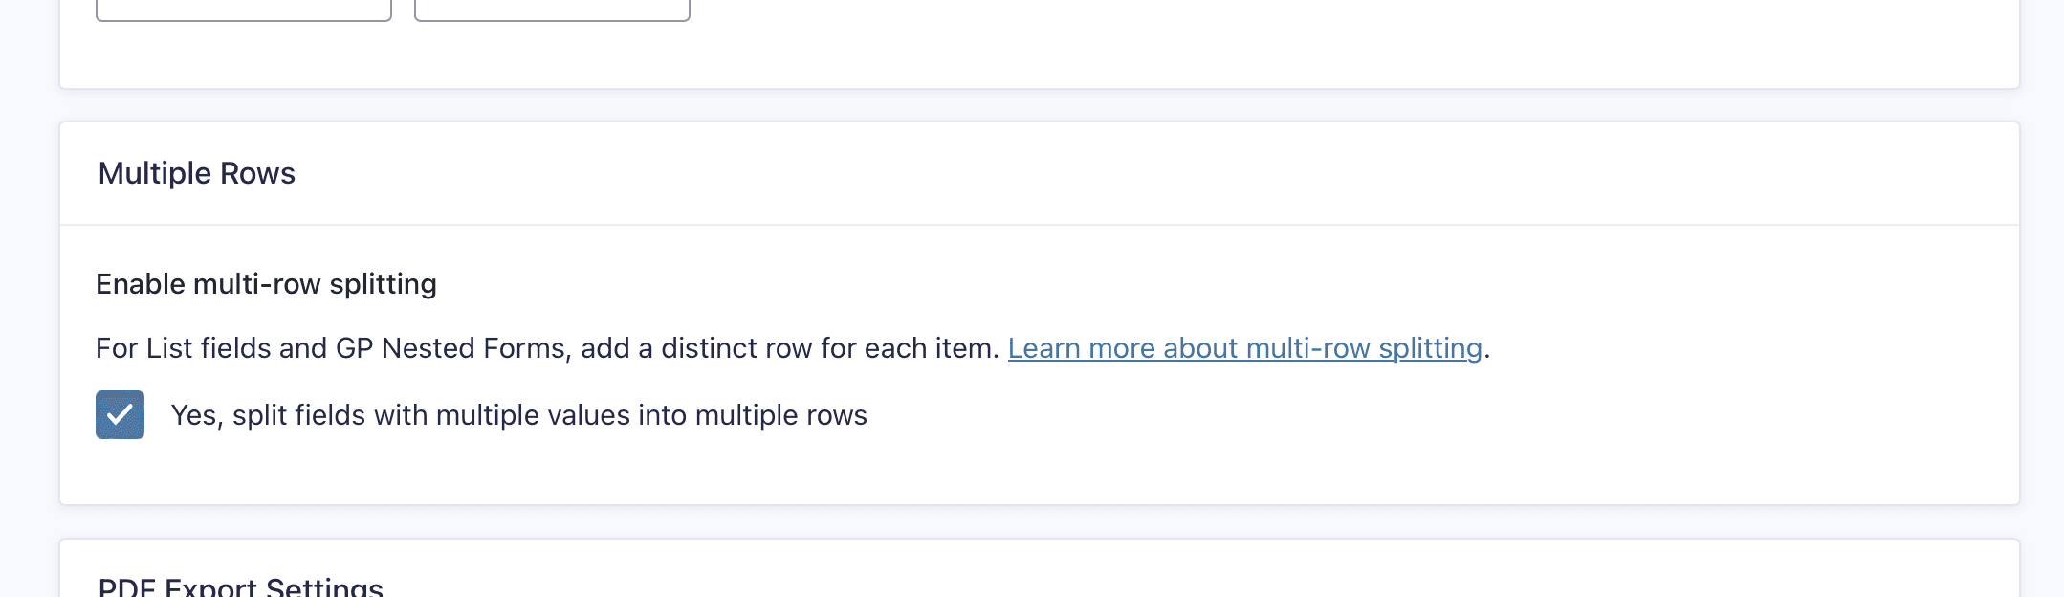The height and width of the screenshot is (597, 2064).
Task: Click the left input field at the top
Action: pos(244,10)
